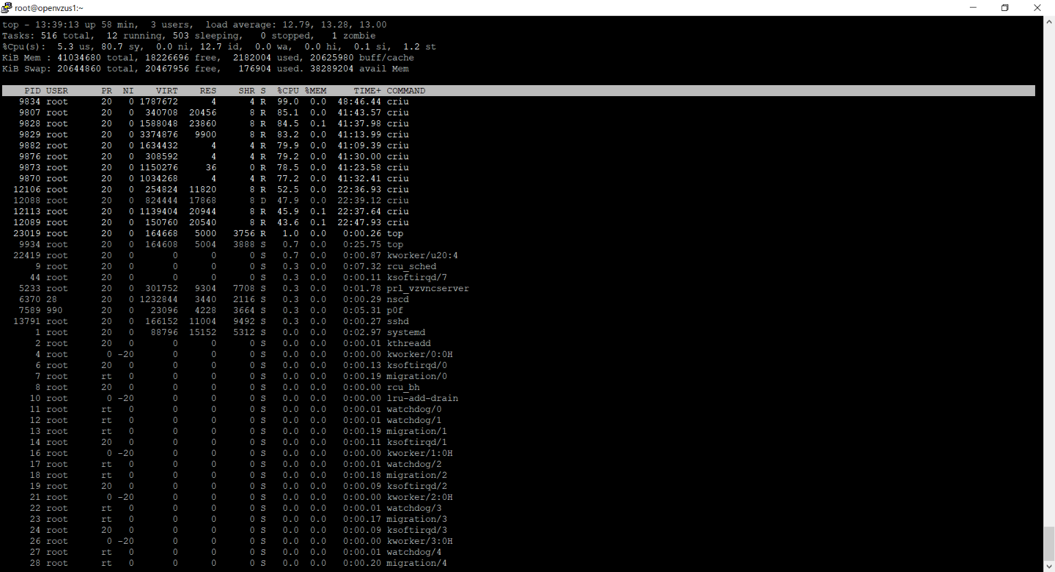Click the scrollbar up arrow
The width and height of the screenshot is (1055, 572).
[1049, 22]
